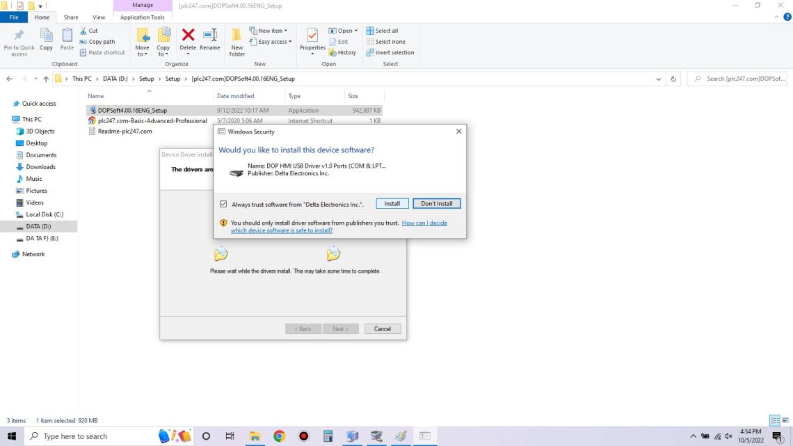Open the Application Tools tab
The height and width of the screenshot is (446, 793).
click(x=142, y=17)
